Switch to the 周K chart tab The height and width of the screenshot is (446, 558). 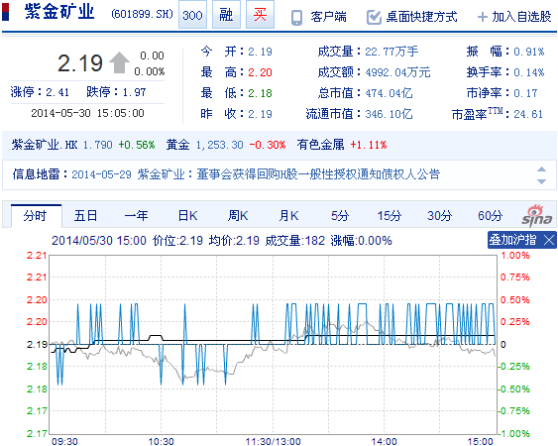pyautogui.click(x=238, y=216)
